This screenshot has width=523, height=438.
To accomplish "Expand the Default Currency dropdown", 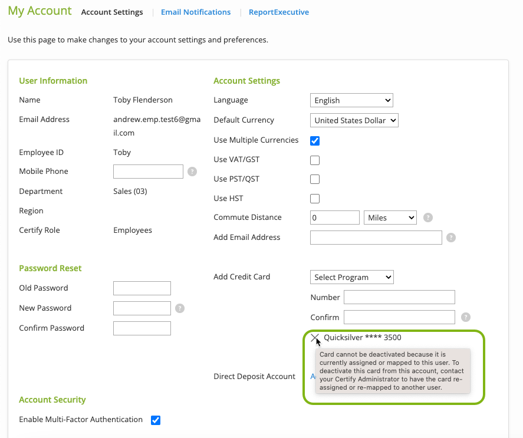I will click(354, 120).
